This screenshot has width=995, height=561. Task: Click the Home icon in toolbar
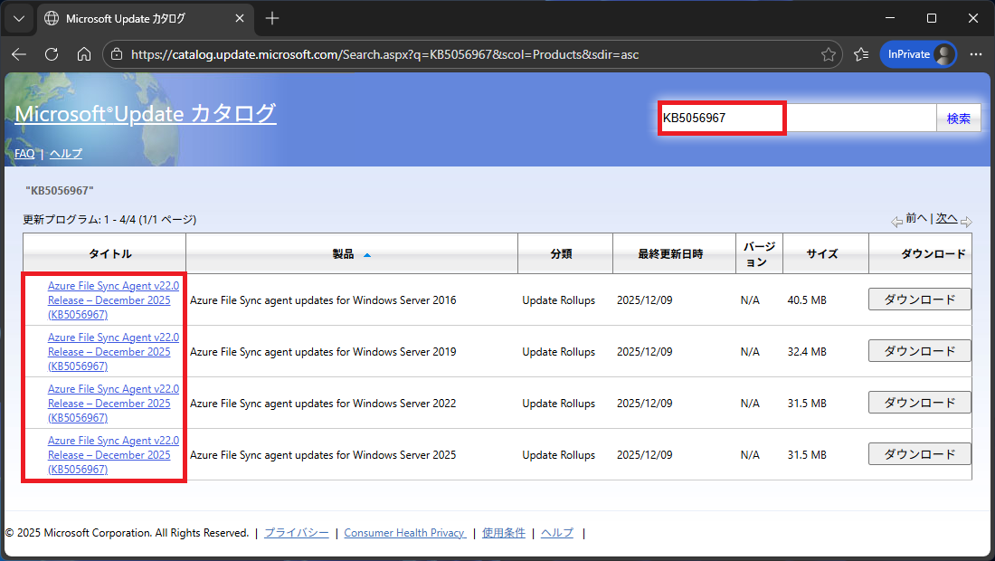point(84,54)
